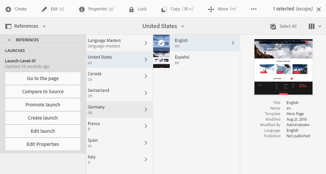326x174 pixels.
Task: Click the Español page thumbnail
Action: click(161, 60)
